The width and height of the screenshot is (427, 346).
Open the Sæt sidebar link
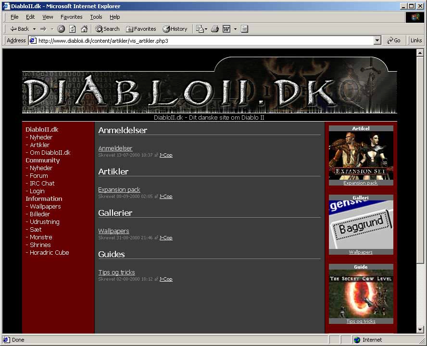coord(36,230)
